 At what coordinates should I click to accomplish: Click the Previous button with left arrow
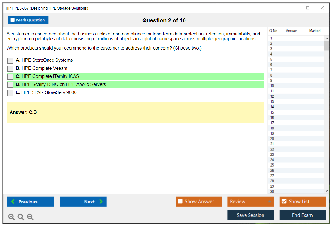click(x=30, y=202)
